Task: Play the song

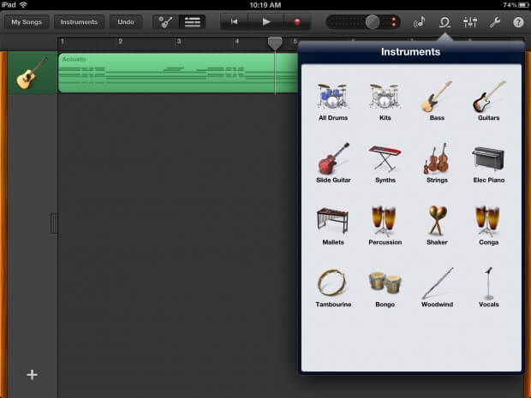Action: click(x=266, y=22)
